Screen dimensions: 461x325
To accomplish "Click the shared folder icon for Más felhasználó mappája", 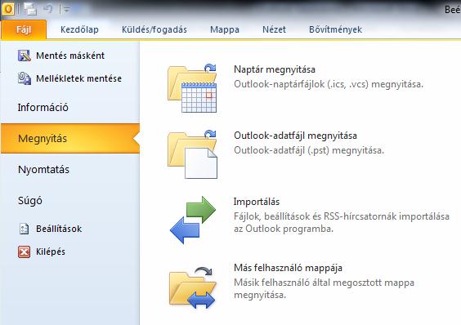I will pos(193,287).
